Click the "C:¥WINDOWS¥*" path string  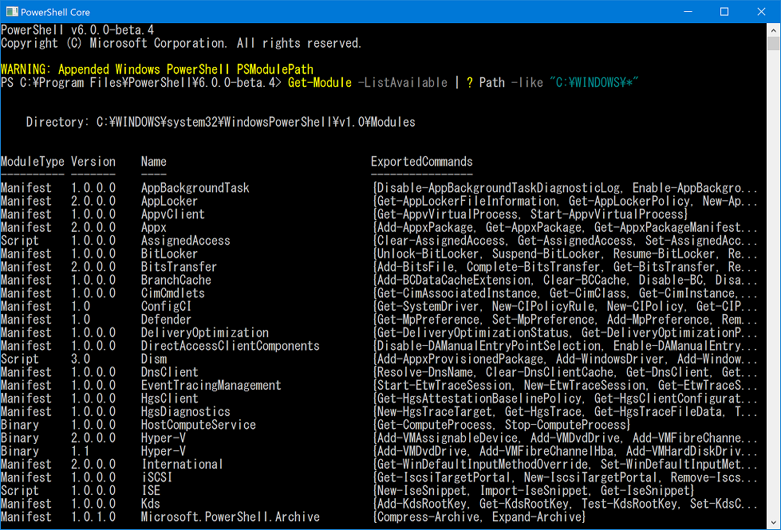pyautogui.click(x=594, y=83)
